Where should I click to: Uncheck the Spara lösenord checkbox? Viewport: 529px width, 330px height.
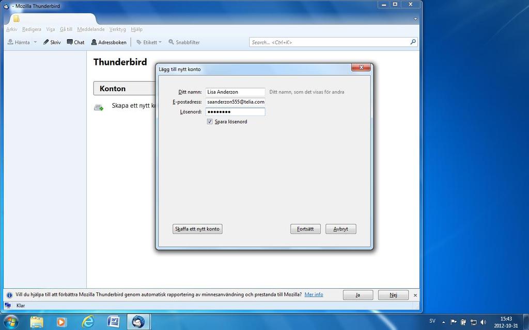click(210, 122)
